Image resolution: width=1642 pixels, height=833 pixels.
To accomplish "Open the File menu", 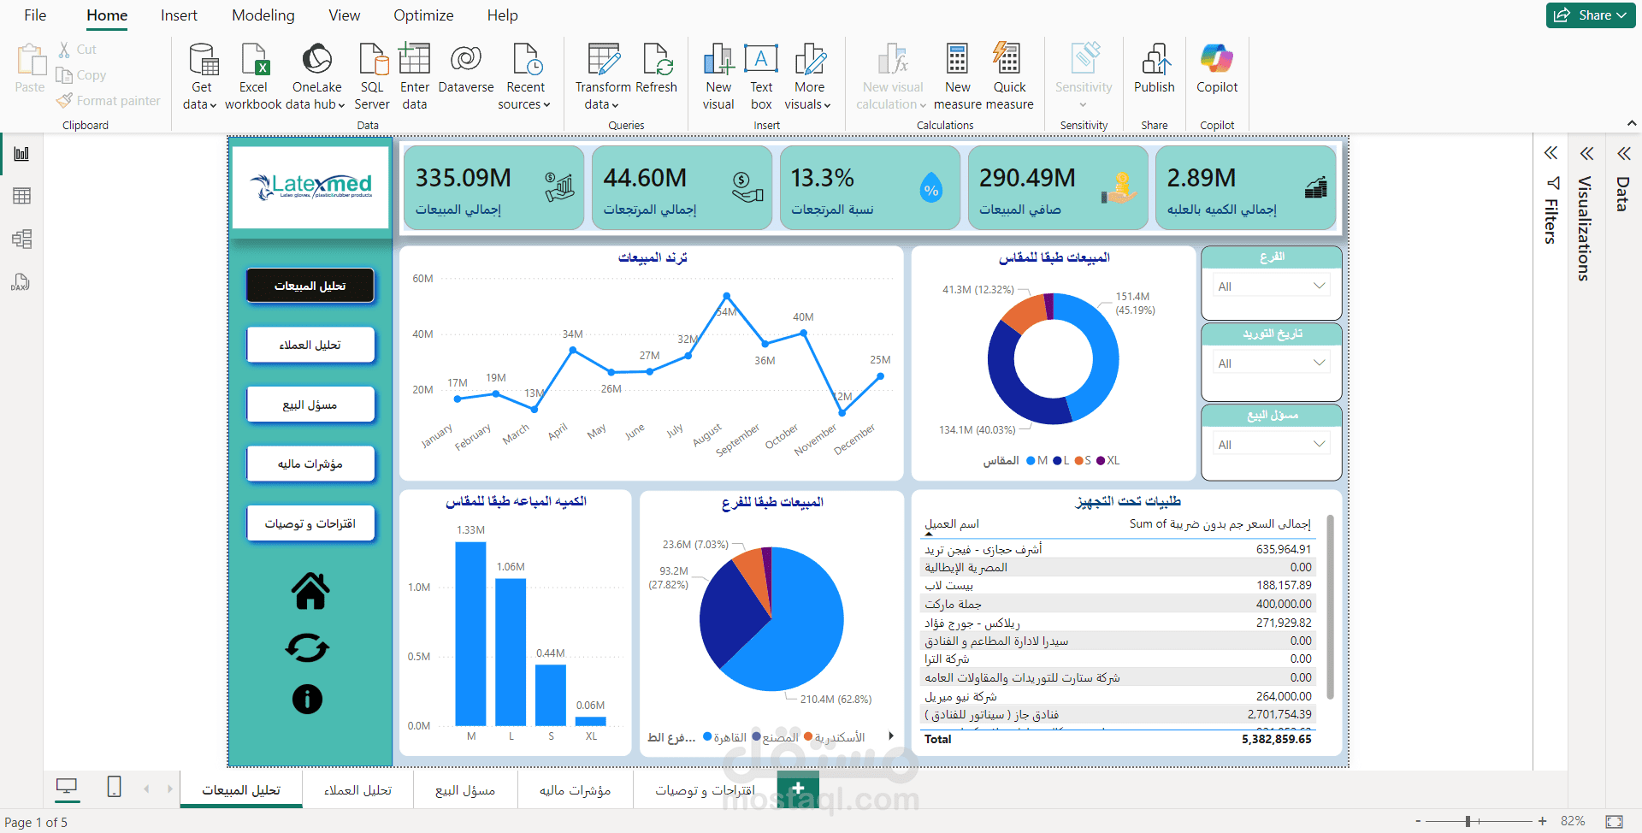I will (x=35, y=15).
